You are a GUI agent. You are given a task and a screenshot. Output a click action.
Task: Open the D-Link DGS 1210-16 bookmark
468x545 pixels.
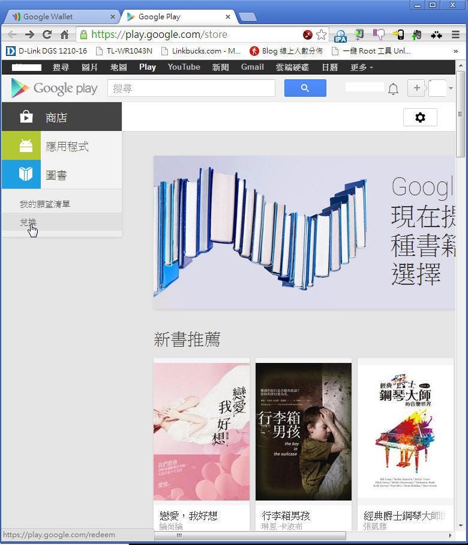[46, 51]
